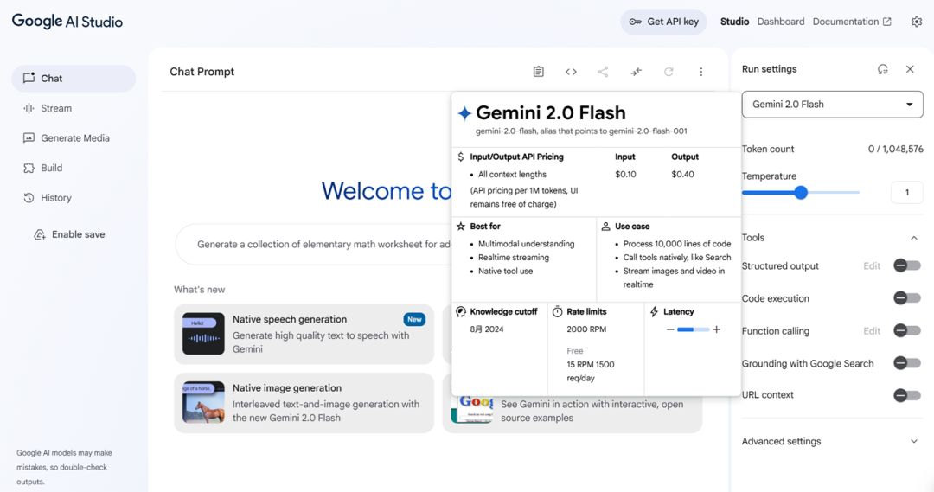Edit Function calling settings
This screenshot has height=492, width=934.
[872, 330]
